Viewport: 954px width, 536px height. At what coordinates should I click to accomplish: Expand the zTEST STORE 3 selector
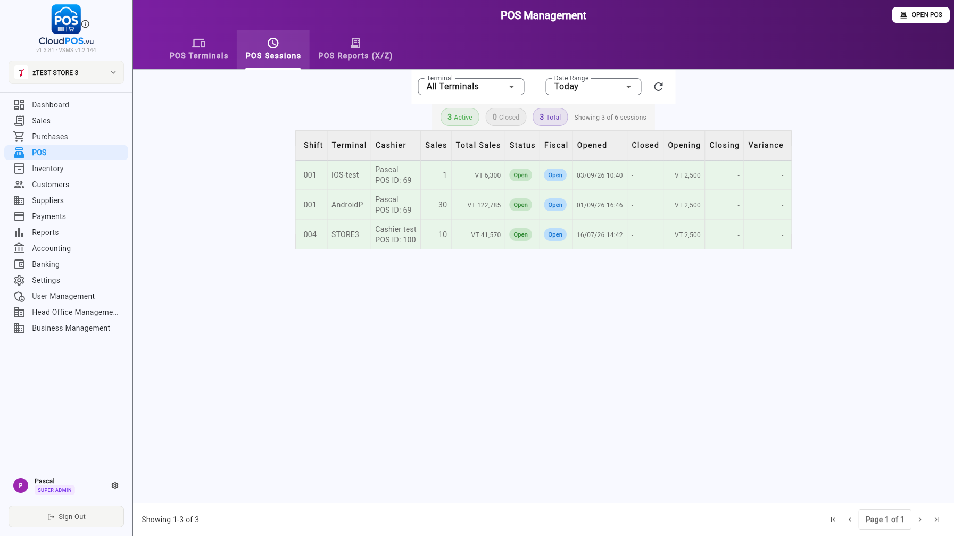(x=66, y=72)
